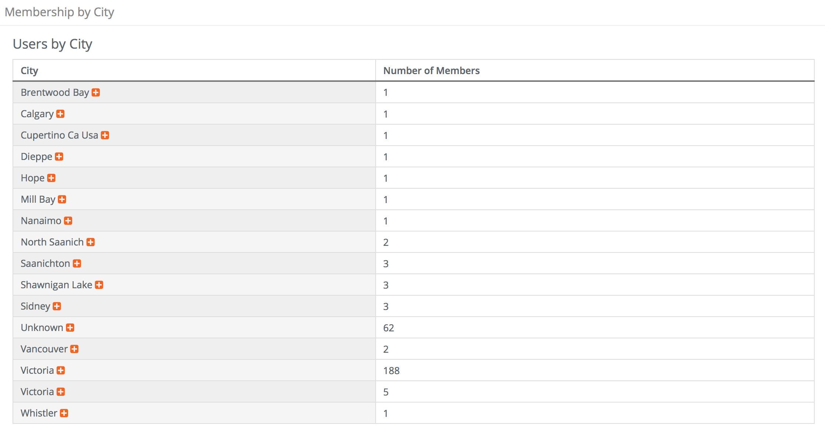Image resolution: width=825 pixels, height=432 pixels.
Task: Open the Hope row plus icon
Action: [51, 178]
